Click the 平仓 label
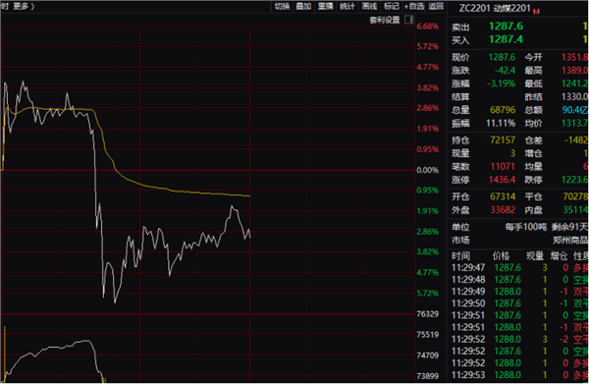 (x=533, y=196)
